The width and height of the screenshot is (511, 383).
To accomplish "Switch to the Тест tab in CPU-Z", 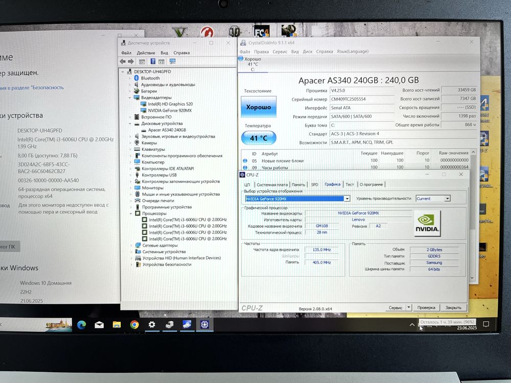I will (350, 185).
